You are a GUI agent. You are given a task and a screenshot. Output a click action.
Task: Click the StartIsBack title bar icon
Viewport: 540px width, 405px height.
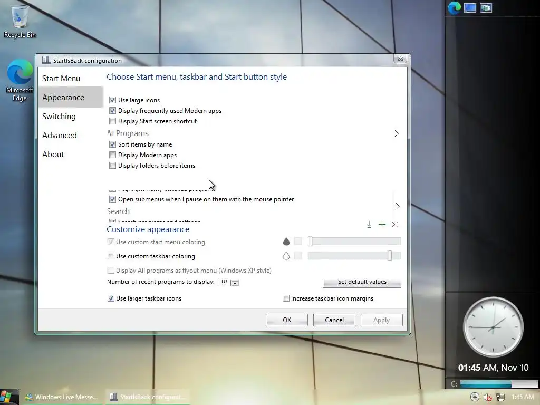pyautogui.click(x=46, y=60)
